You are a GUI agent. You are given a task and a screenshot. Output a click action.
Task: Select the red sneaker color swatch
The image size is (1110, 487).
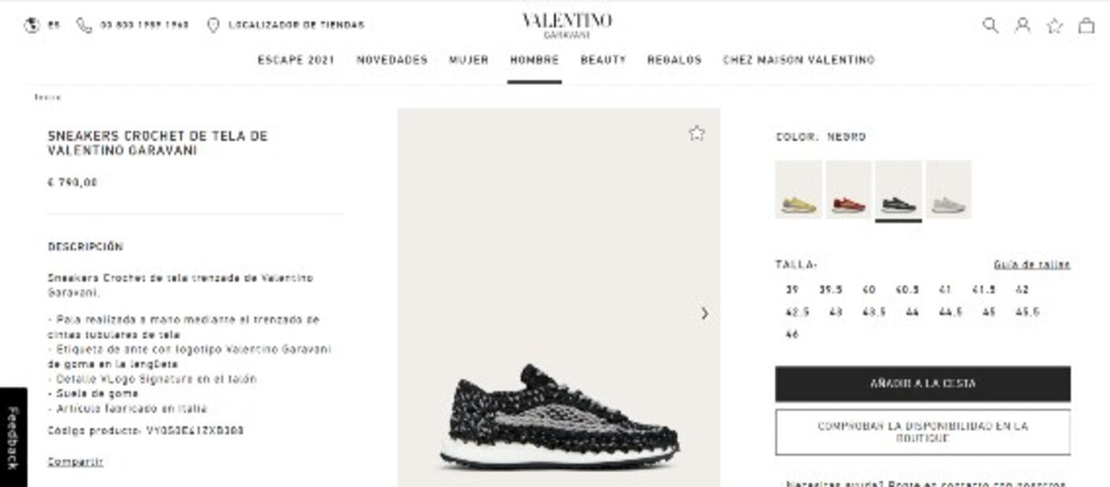[848, 189]
